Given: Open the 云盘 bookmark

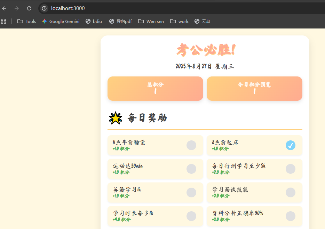Looking at the screenshot, I should [203, 21].
